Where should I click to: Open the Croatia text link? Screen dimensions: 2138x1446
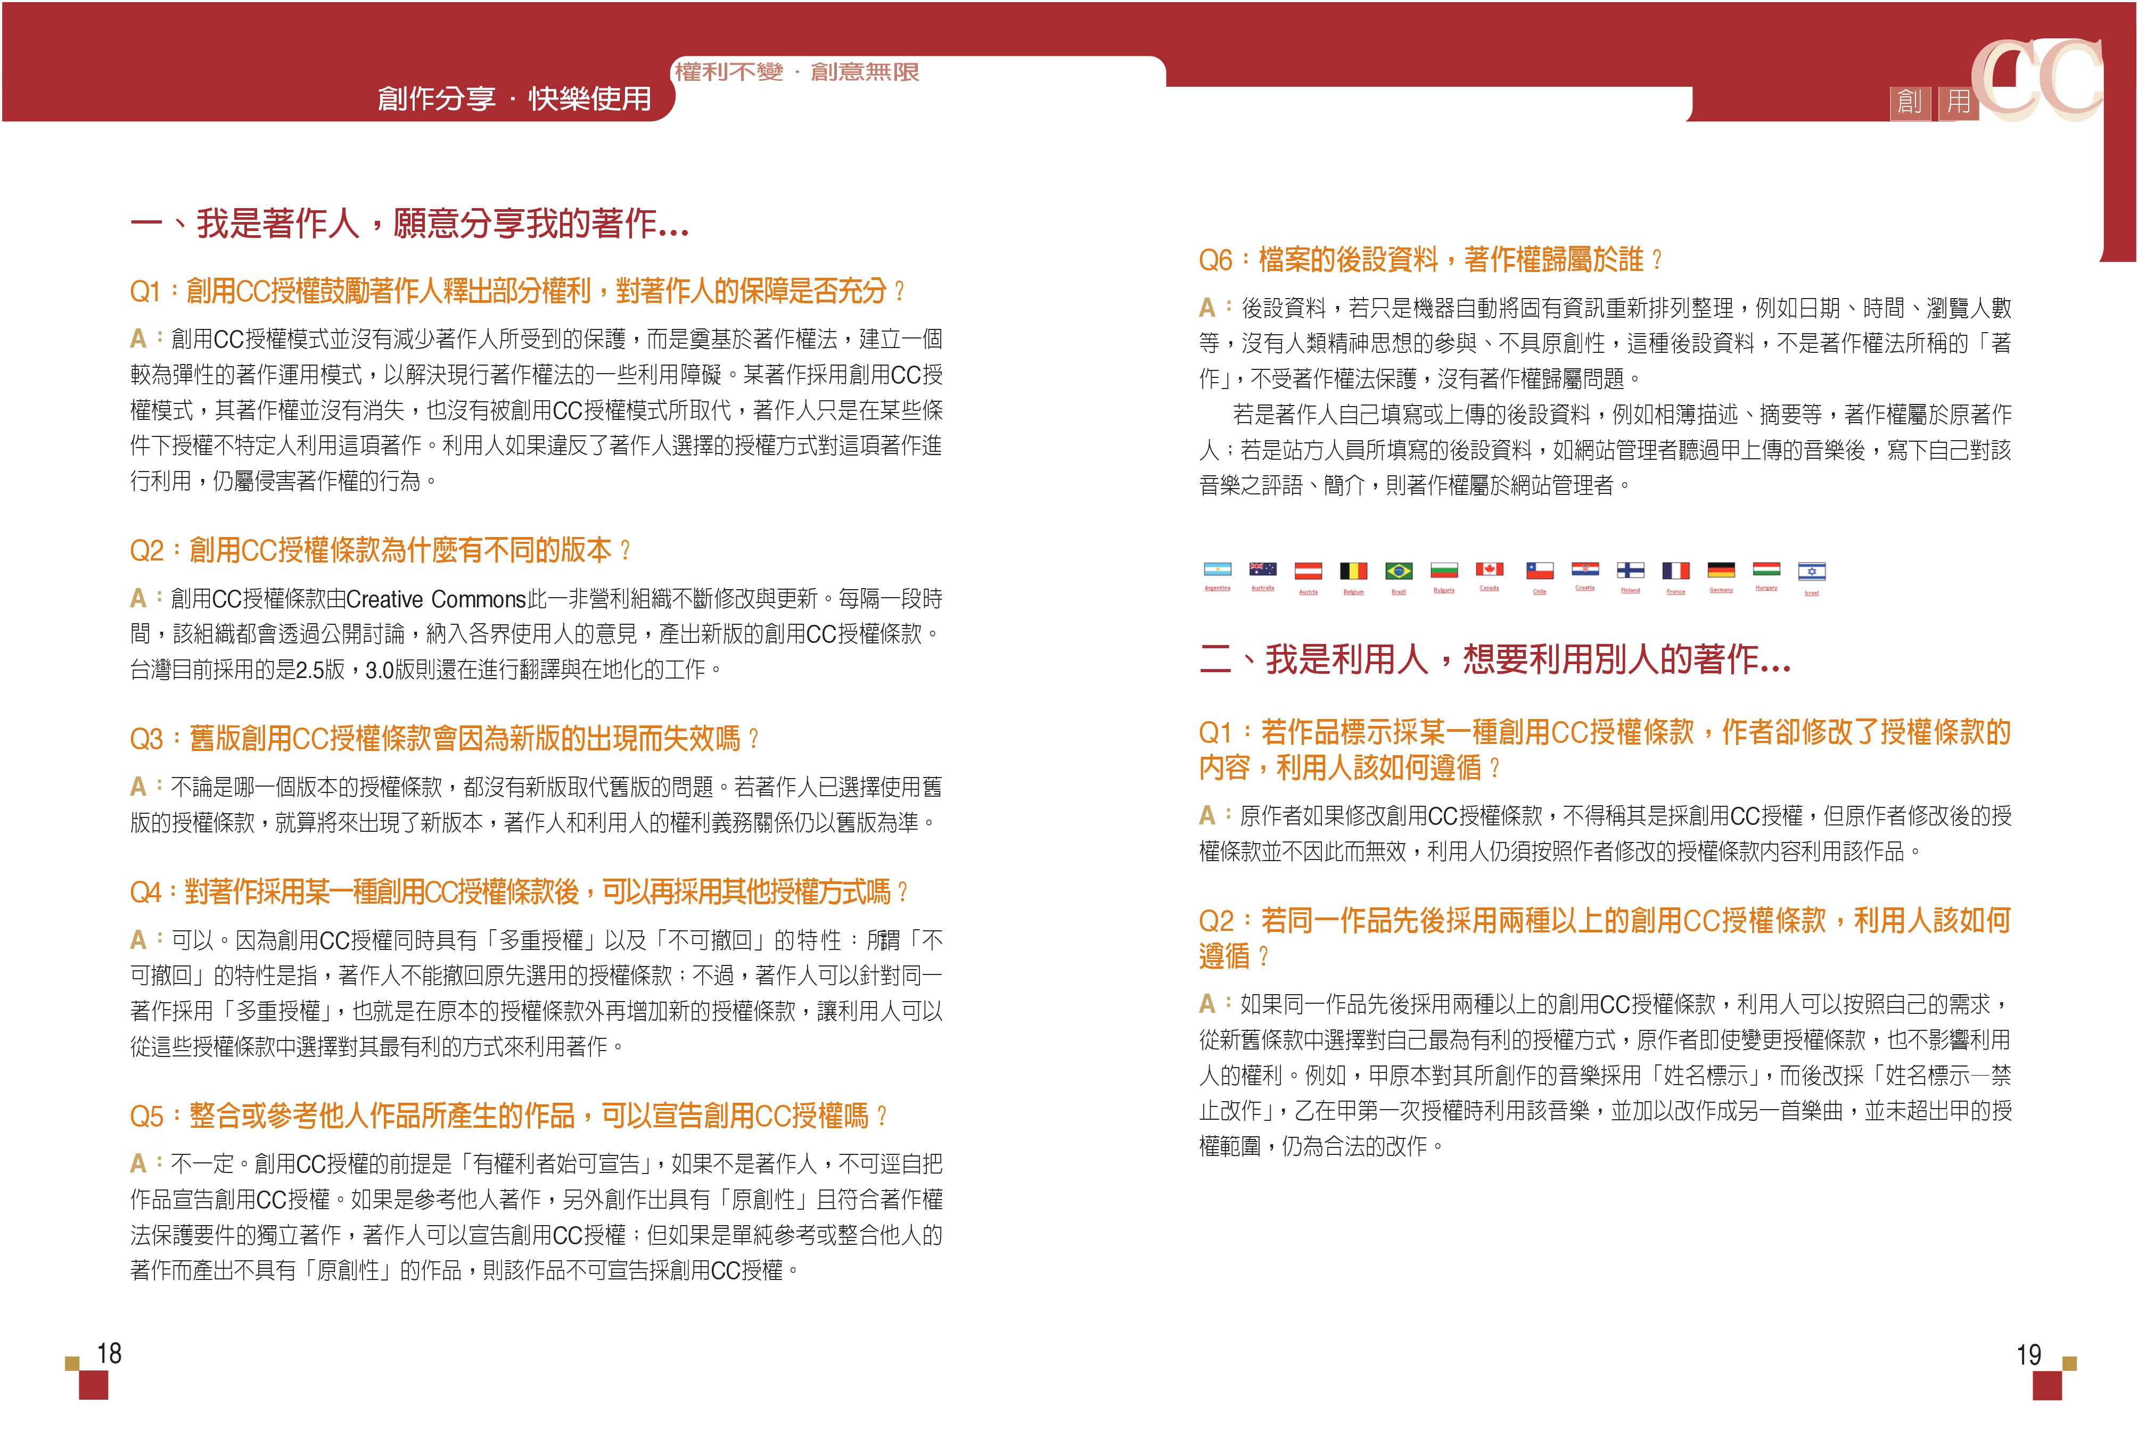[x=1584, y=588]
